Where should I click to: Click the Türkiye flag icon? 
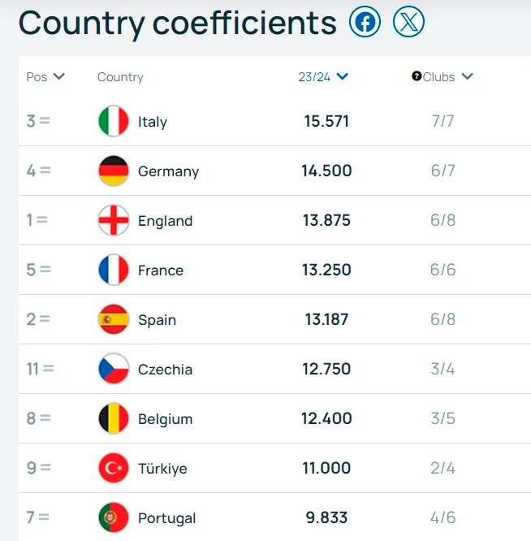point(114,469)
